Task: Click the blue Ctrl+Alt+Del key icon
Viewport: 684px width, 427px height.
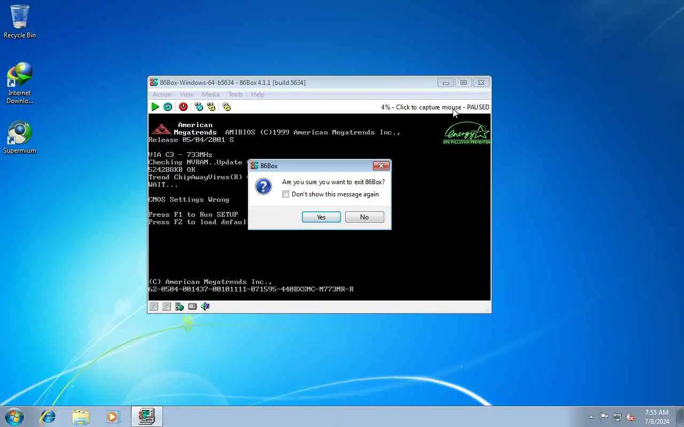Action: 199,107
